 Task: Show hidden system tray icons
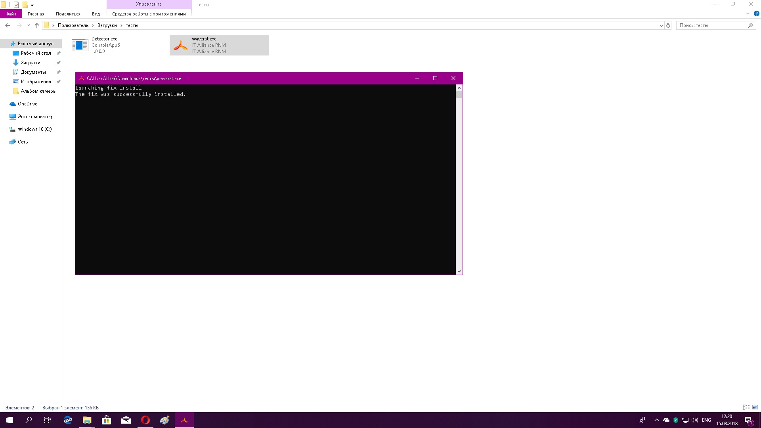click(656, 420)
